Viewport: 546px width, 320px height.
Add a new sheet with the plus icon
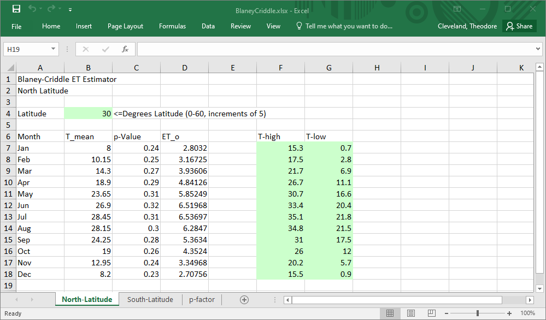[244, 299]
